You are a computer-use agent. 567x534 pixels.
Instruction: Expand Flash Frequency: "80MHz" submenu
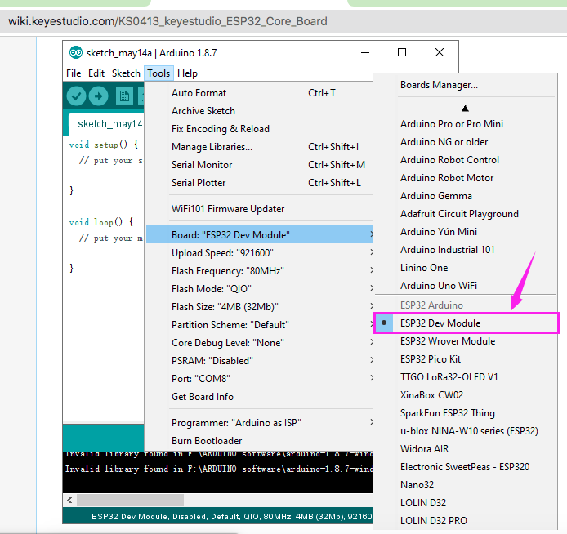pyautogui.click(x=259, y=271)
